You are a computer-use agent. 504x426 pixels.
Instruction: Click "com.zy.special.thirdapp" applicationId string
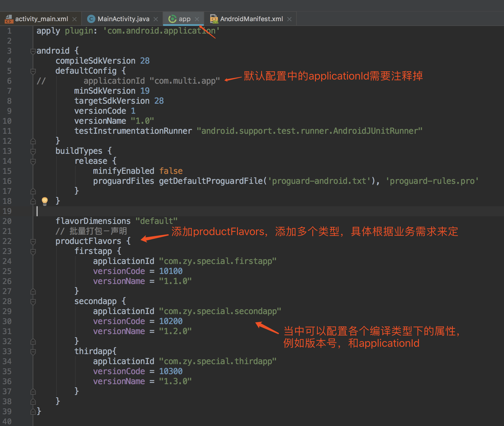[x=218, y=361]
